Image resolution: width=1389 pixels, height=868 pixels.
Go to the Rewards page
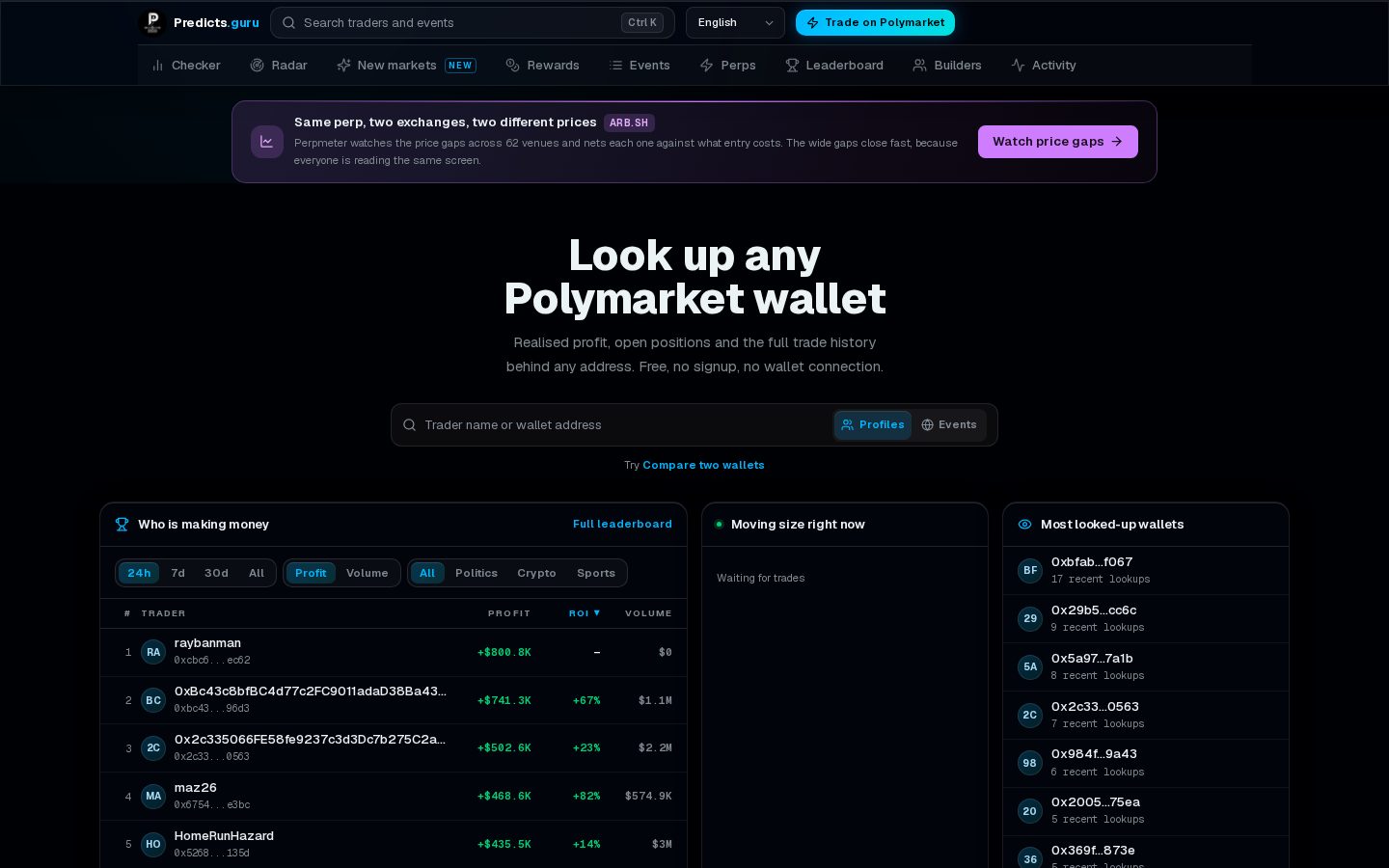point(543,66)
